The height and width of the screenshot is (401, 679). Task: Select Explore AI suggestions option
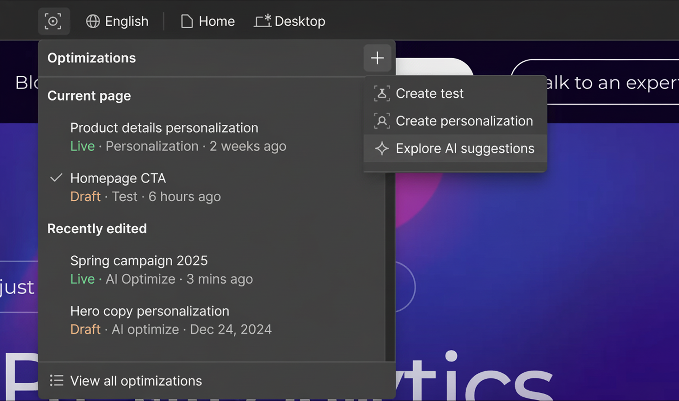point(465,148)
